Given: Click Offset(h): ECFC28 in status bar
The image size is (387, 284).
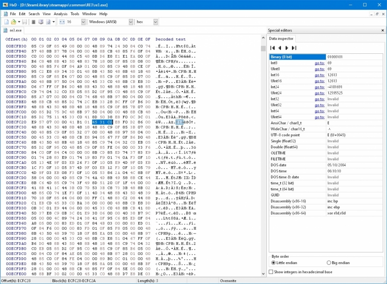Looking at the screenshot, I should coord(16,281).
